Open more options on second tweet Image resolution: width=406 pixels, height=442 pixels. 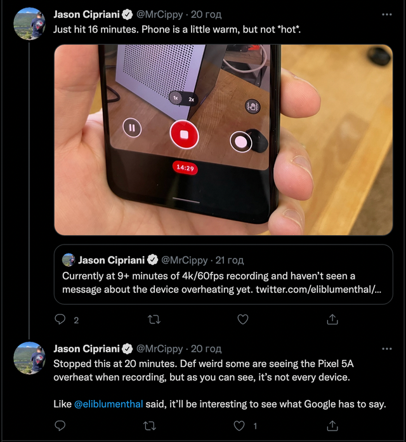point(386,349)
